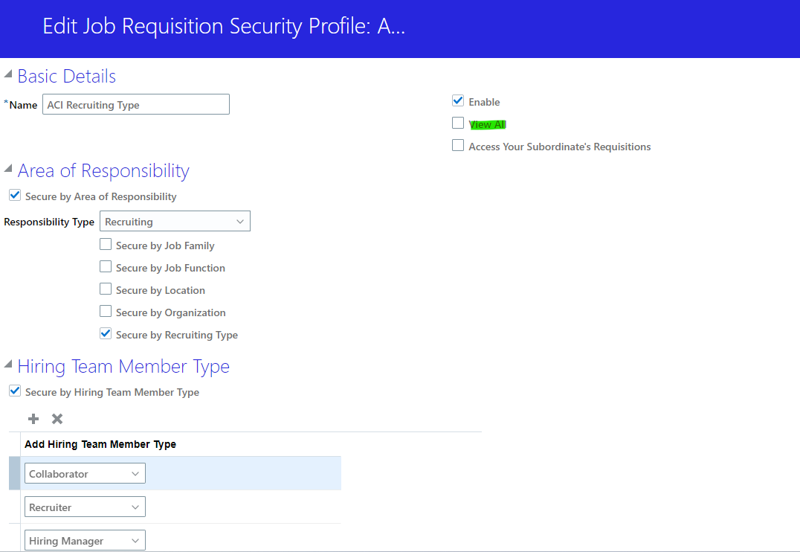Check the Secure by Organization checkbox
The width and height of the screenshot is (800, 552).
pos(105,311)
